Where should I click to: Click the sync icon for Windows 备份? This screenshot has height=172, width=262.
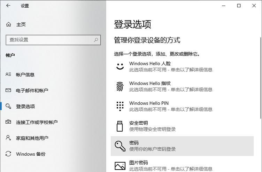point(8,154)
